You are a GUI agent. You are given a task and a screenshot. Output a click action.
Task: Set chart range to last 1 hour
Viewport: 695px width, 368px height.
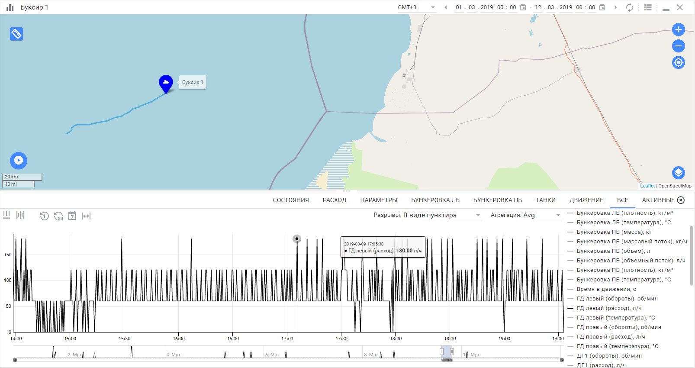pos(44,216)
